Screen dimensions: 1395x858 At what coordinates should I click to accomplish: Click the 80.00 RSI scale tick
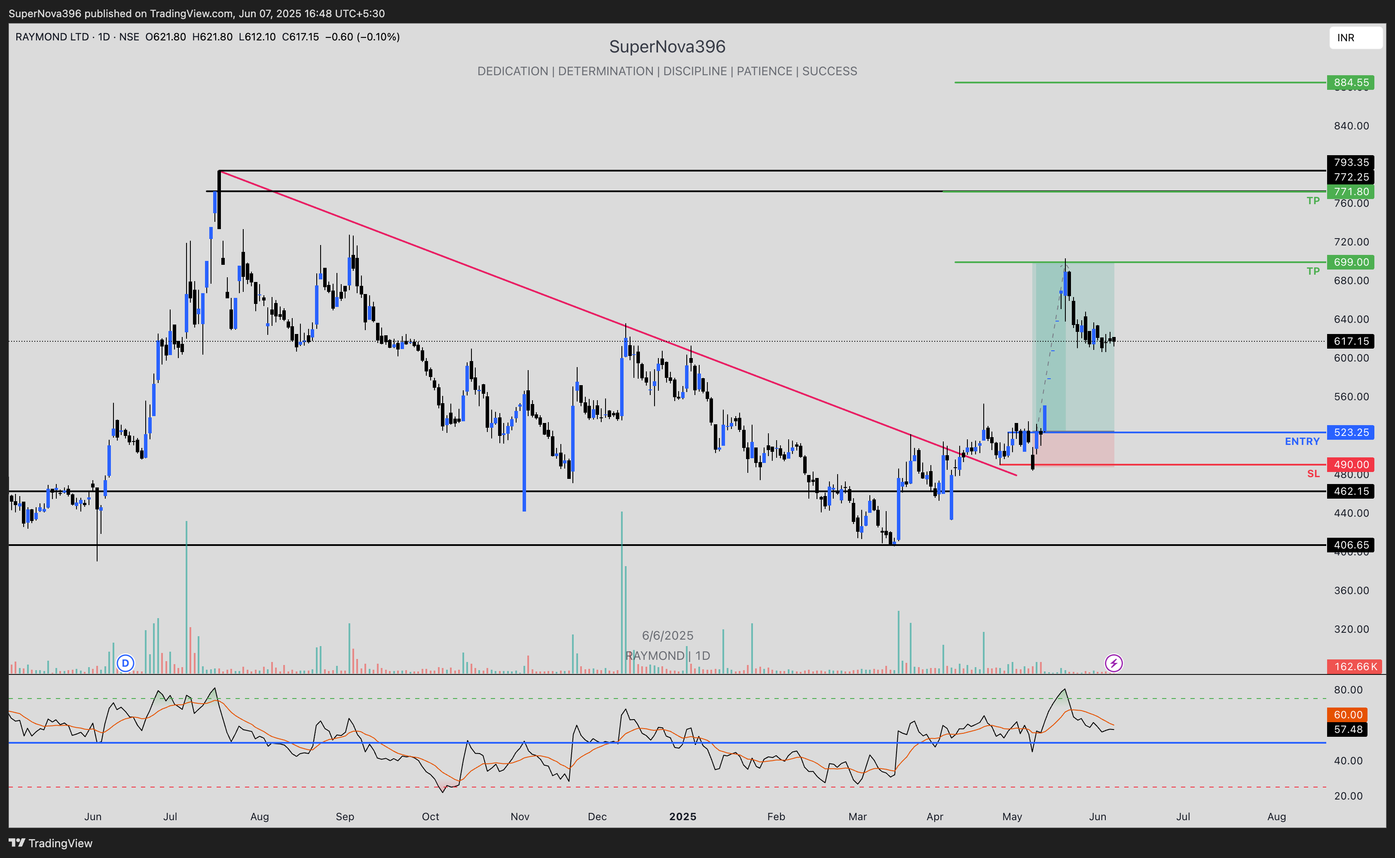[x=1348, y=690]
